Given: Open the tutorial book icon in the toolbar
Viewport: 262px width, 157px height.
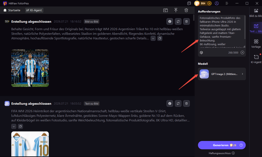Looking at the screenshot, I should click(165, 10).
